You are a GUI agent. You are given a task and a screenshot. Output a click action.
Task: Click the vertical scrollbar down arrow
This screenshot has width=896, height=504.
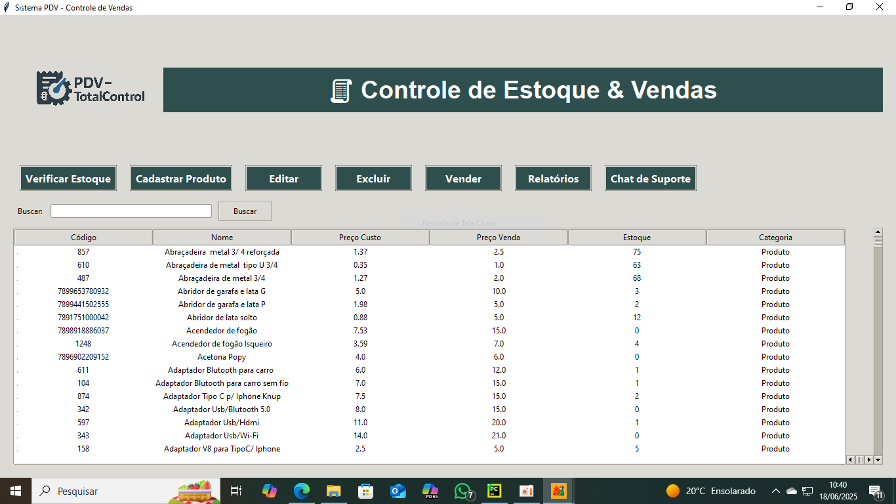878,460
